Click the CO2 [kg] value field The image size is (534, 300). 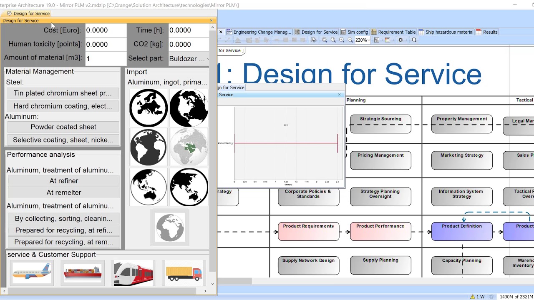189,44
